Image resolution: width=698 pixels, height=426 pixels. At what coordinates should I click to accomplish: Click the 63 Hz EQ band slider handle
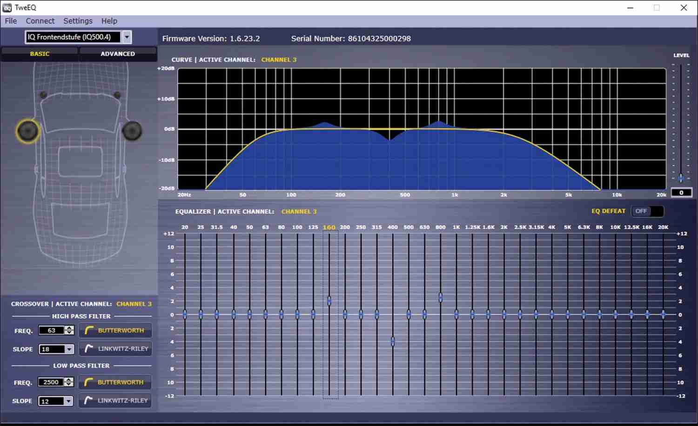(x=265, y=314)
